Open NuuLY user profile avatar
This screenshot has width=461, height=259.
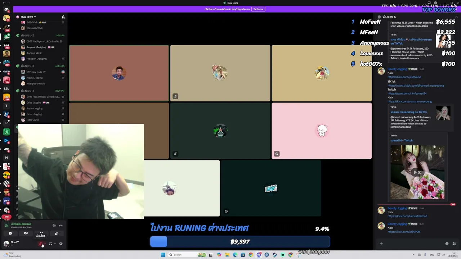tap(6, 244)
